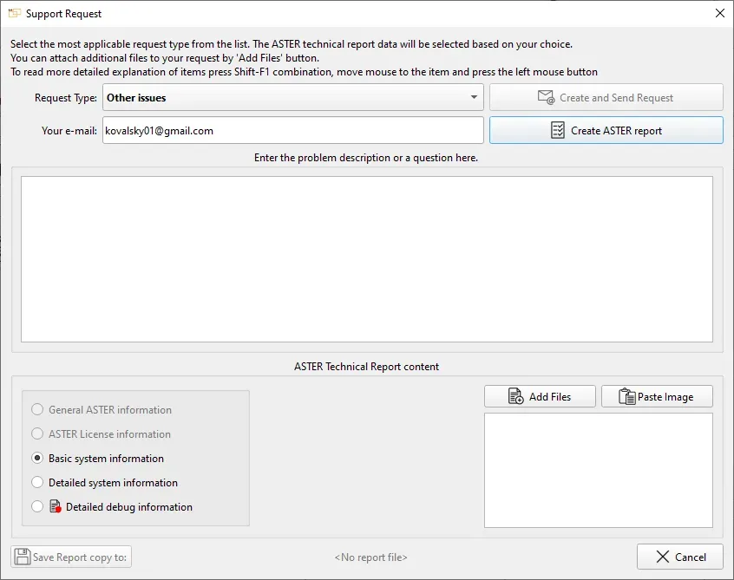
Task: Click the X icon on Cancel button
Action: tap(663, 557)
